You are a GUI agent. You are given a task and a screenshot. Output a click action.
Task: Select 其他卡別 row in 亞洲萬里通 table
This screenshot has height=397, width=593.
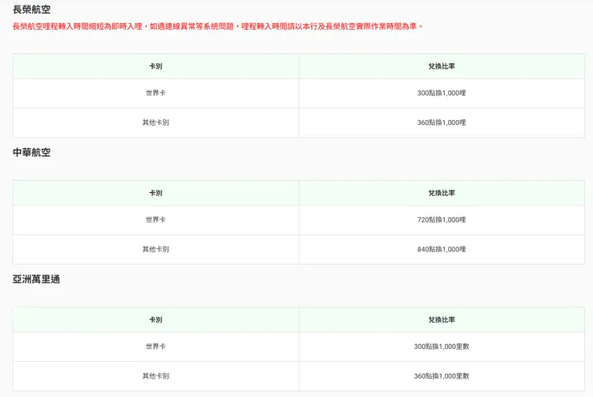298,377
